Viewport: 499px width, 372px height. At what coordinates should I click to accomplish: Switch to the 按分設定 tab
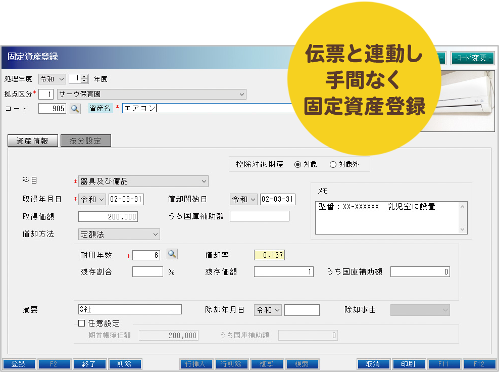tap(85, 141)
